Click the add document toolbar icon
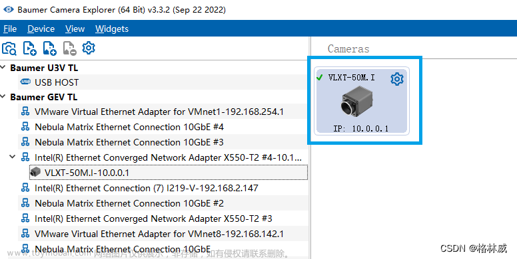517x259 pixels. (x=49, y=48)
